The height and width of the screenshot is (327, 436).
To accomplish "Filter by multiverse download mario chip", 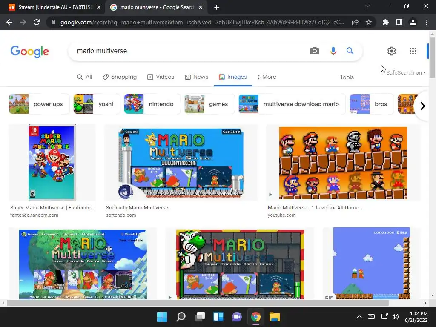I will [x=292, y=104].
